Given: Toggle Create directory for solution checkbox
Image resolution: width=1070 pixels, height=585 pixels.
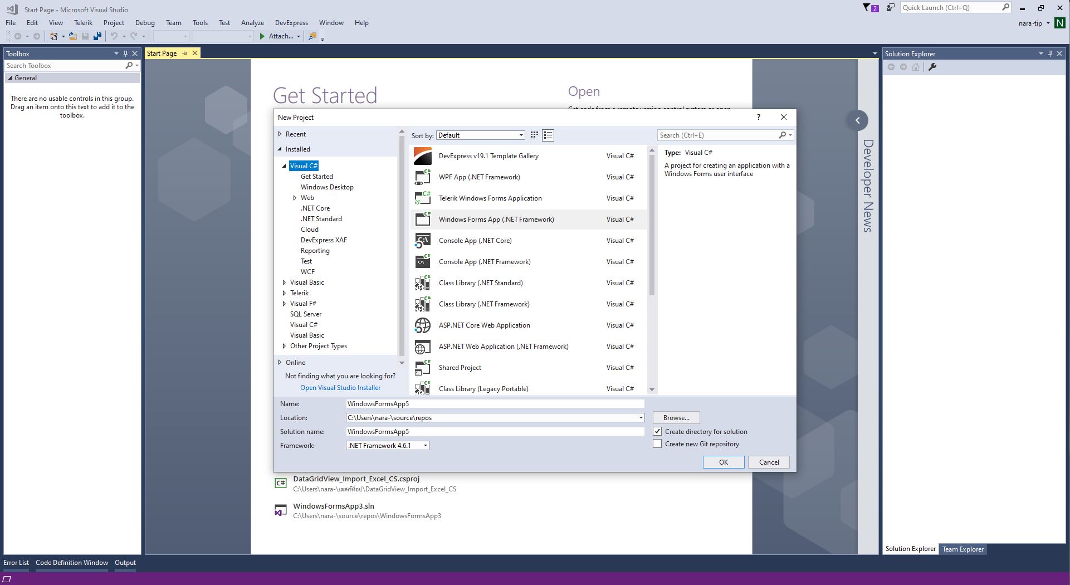Looking at the screenshot, I should [657, 431].
